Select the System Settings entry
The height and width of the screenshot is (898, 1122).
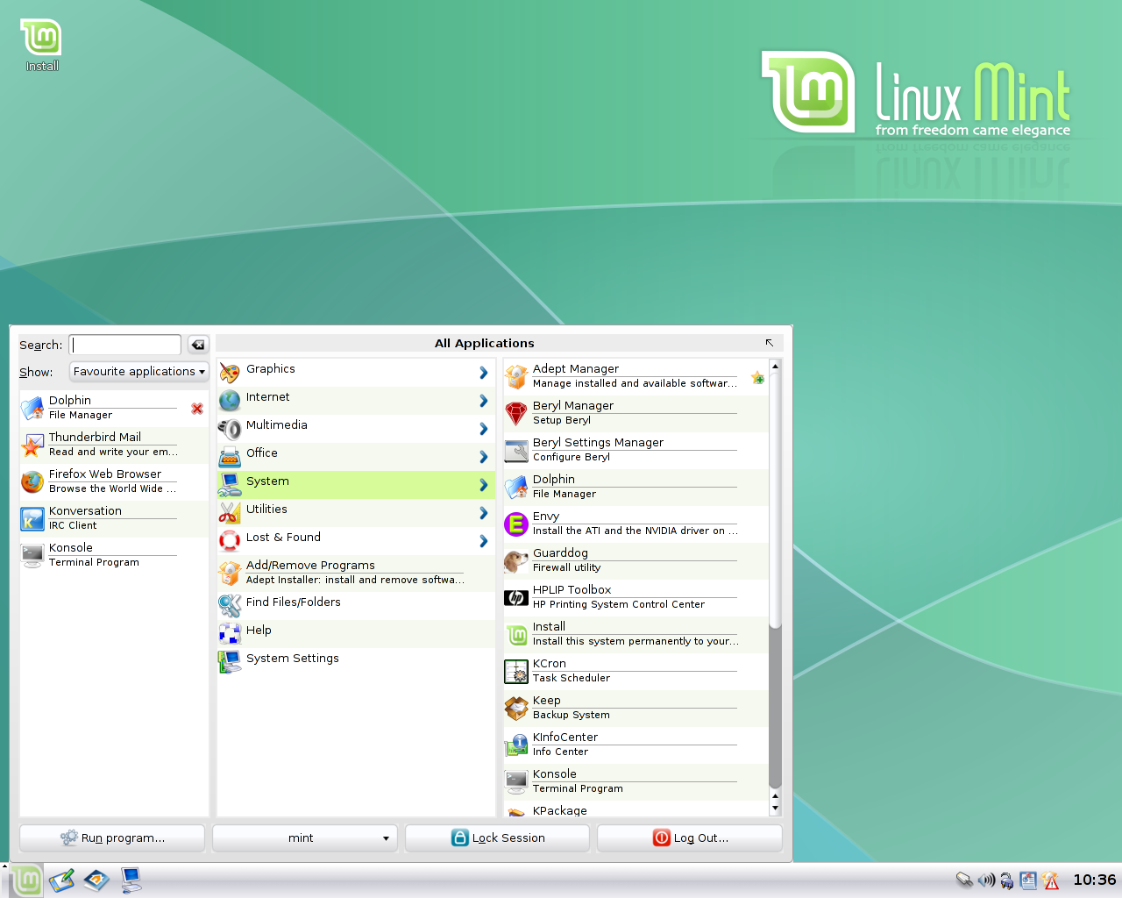click(356, 662)
